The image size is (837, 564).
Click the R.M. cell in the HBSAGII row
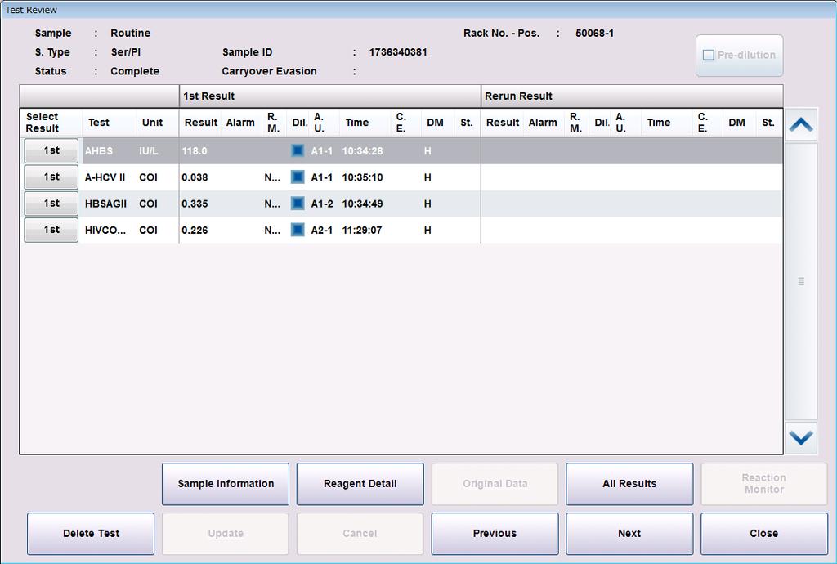tap(272, 204)
